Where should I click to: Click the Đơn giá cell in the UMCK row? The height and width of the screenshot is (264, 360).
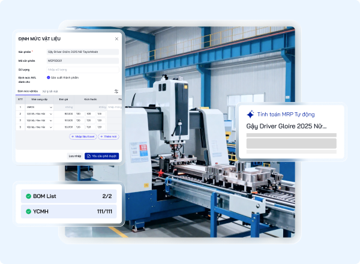(64, 107)
